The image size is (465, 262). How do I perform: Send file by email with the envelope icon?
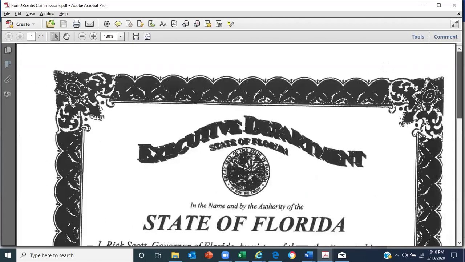89,24
